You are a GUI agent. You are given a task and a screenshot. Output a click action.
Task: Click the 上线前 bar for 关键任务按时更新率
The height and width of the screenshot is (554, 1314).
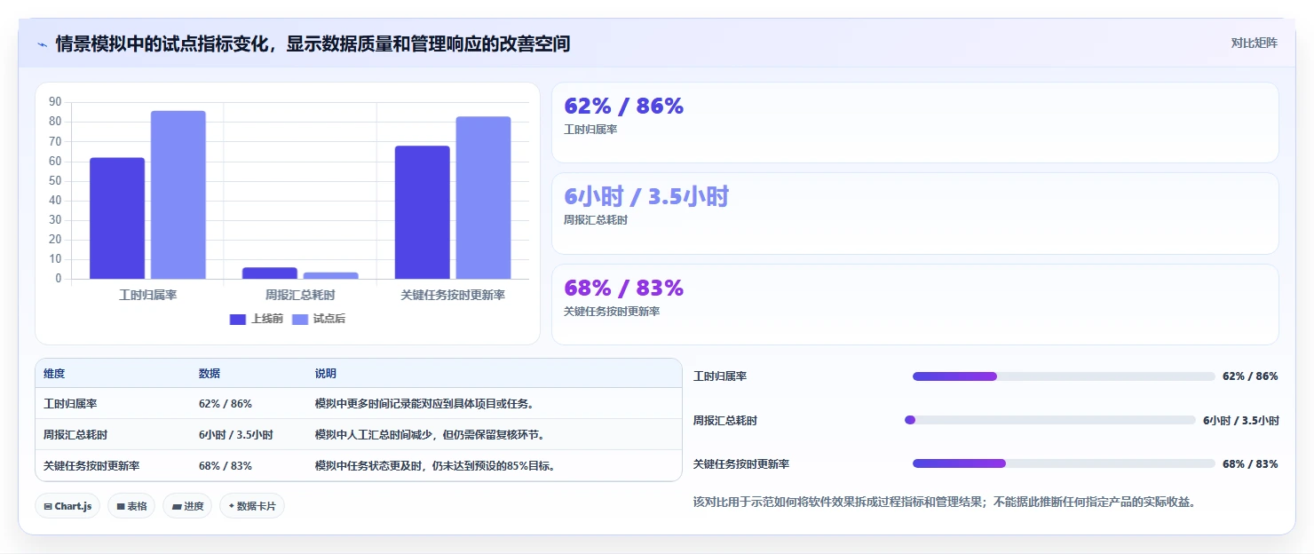(423, 212)
